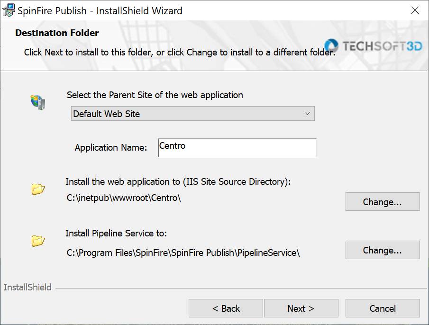
Task: Click the Select the Parent Site label
Action: (x=155, y=95)
